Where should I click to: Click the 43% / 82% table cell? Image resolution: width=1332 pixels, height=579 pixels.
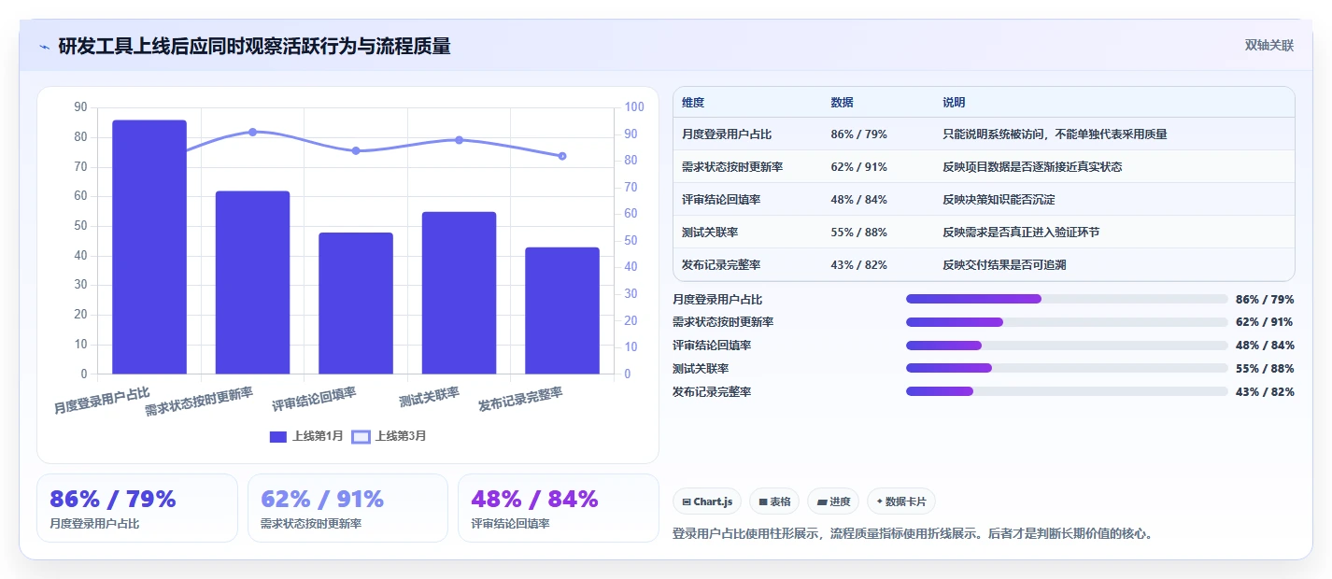point(858,265)
